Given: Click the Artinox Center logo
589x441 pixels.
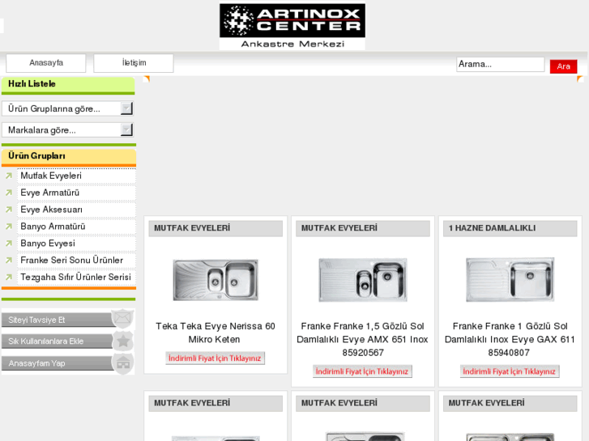Looking at the screenshot, I should 292,27.
